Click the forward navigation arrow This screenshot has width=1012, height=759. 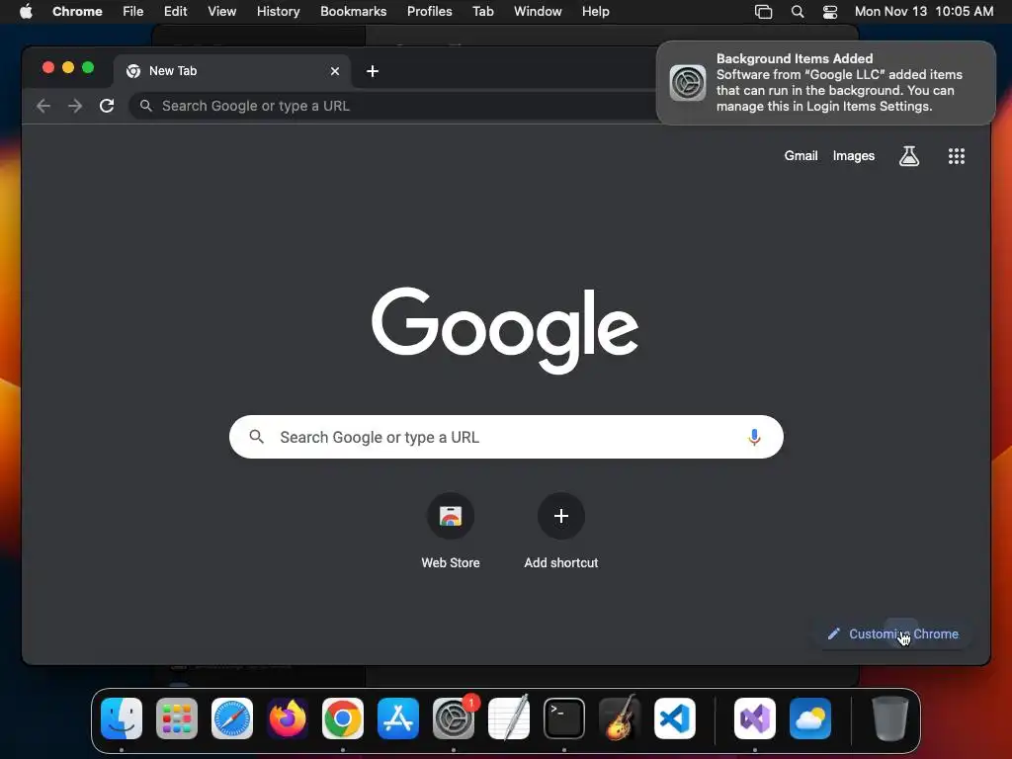point(75,106)
